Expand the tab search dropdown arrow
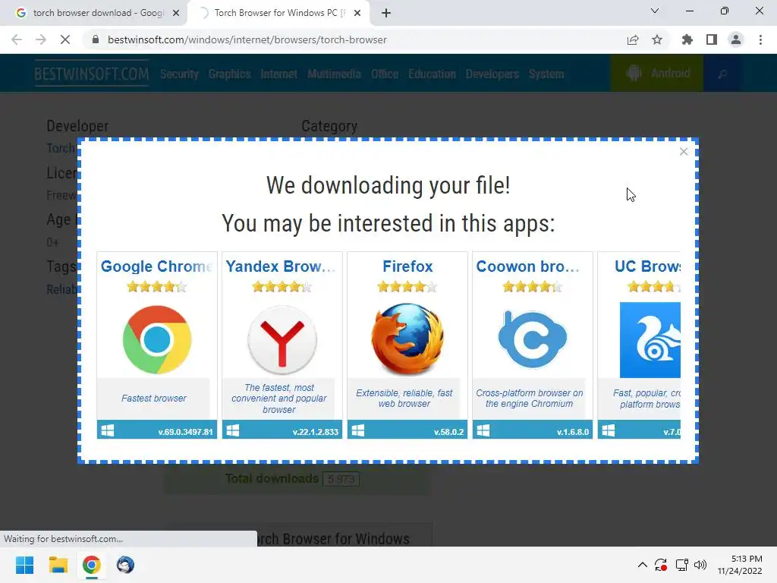This screenshot has width=777, height=583. coord(655,11)
